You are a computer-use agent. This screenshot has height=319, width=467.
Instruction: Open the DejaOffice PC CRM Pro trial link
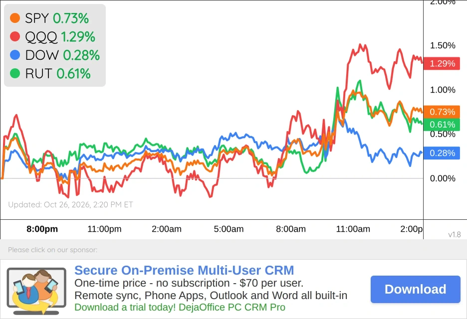click(x=180, y=307)
